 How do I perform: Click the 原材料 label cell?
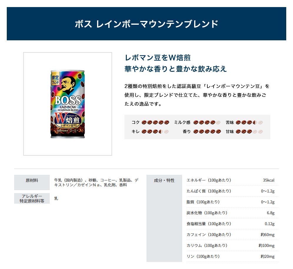(32, 182)
